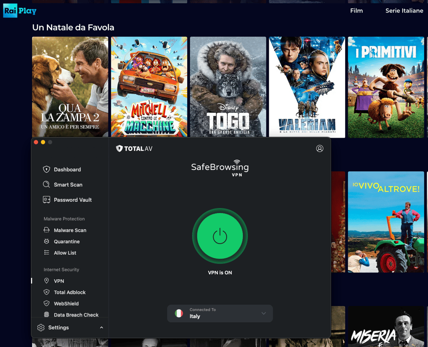Viewport: 428px width, 347px height.
Task: Open Total Adblock
Action: pos(70,292)
